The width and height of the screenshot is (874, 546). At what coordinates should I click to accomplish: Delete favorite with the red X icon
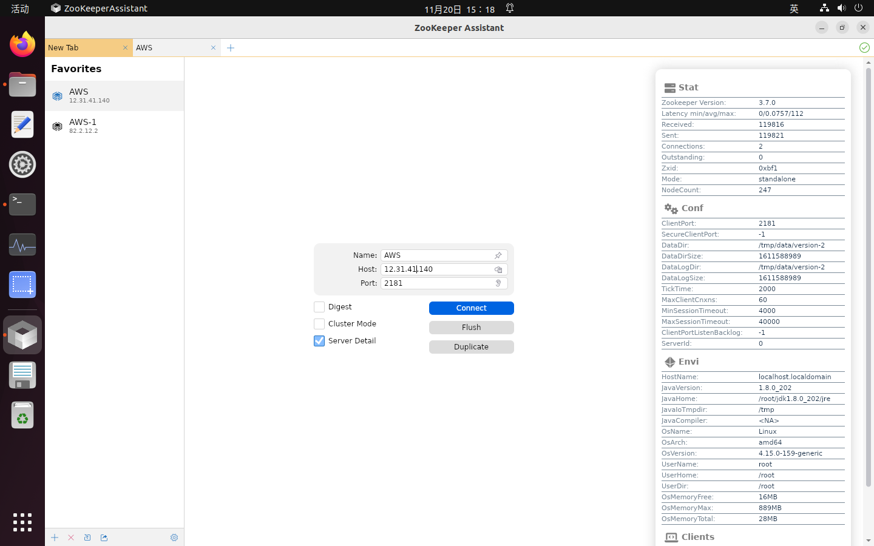(71, 538)
